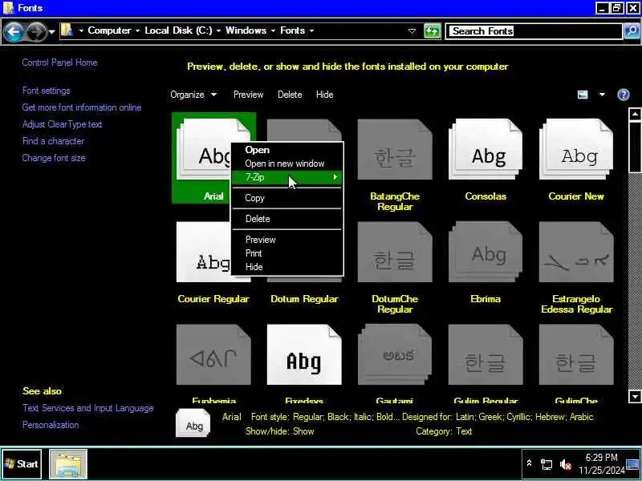Show hidden tray icons
Image resolution: width=642 pixels, height=481 pixels.
point(529,463)
